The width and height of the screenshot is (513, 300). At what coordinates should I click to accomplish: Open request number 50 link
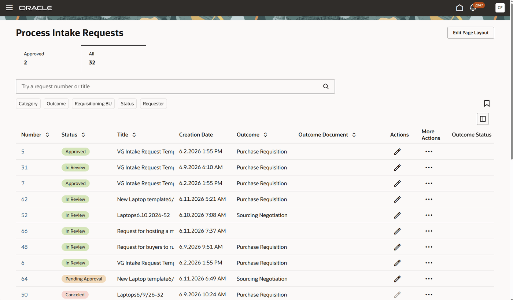tap(24, 295)
